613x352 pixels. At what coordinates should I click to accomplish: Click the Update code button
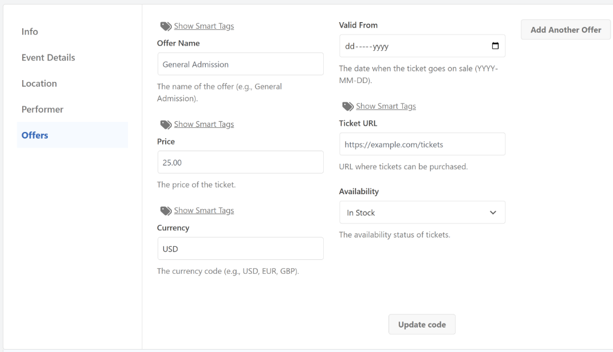pyautogui.click(x=422, y=325)
